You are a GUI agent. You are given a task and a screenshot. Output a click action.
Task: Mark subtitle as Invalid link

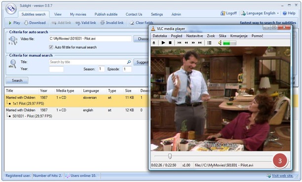[x=112, y=23]
